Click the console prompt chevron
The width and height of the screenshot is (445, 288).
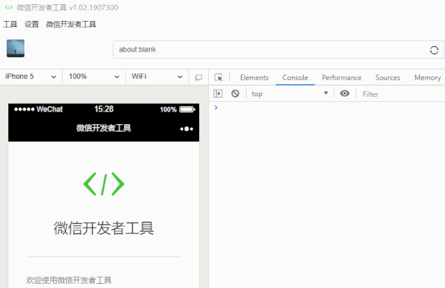click(x=217, y=107)
